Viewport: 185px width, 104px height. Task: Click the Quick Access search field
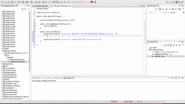point(158,2)
